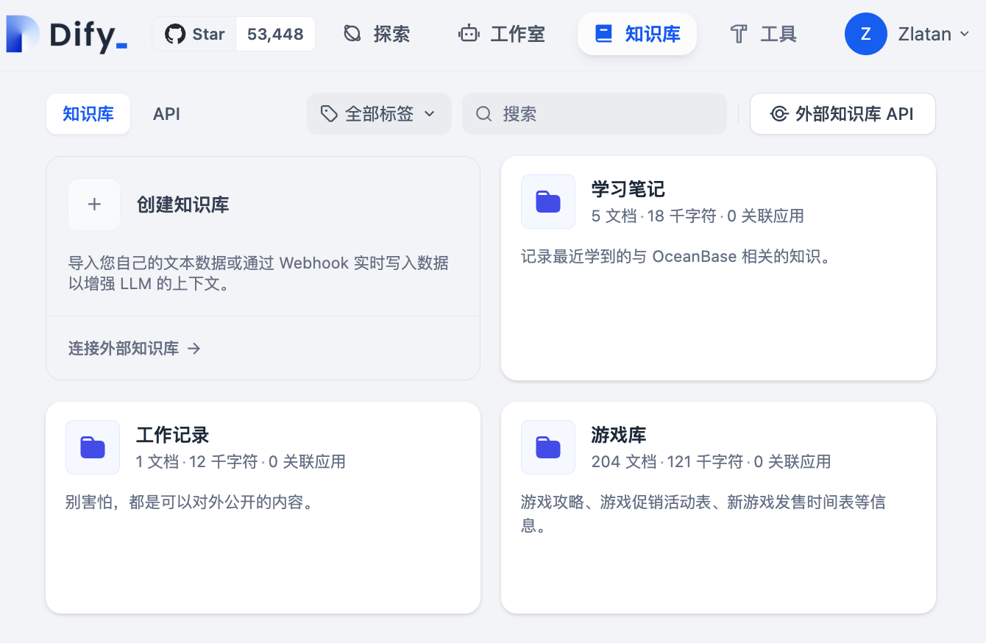Select the 知识库 book icon in navbar
The height and width of the screenshot is (643, 986).
tap(604, 33)
